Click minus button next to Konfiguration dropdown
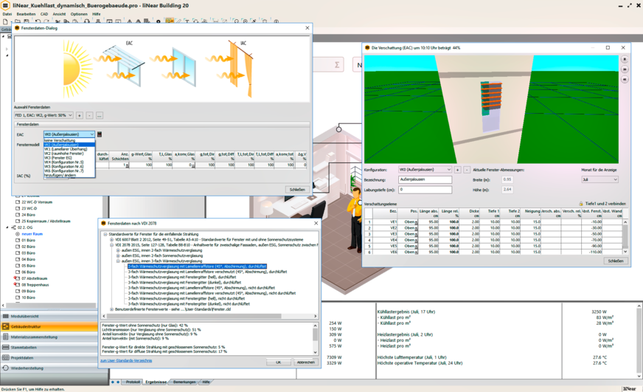 click(466, 170)
